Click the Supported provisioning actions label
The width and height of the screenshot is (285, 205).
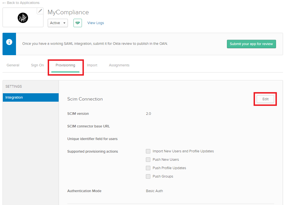click(x=93, y=152)
